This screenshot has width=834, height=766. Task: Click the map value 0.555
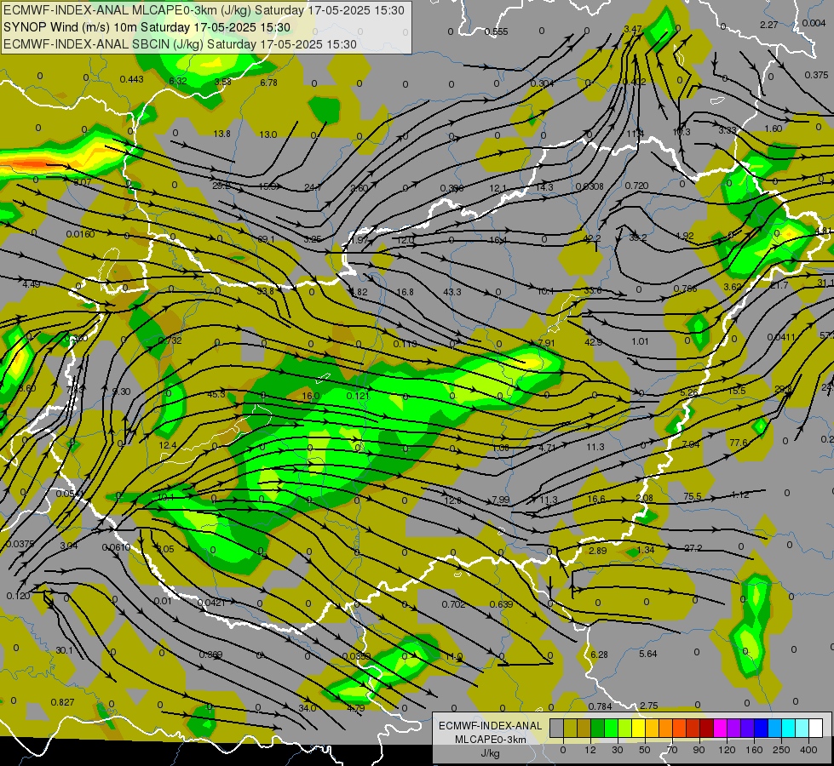[497, 31]
